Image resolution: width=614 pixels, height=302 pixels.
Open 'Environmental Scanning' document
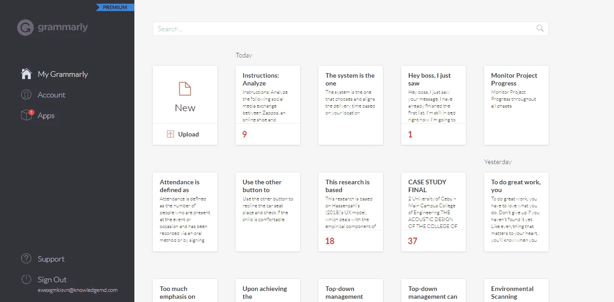coord(516,291)
